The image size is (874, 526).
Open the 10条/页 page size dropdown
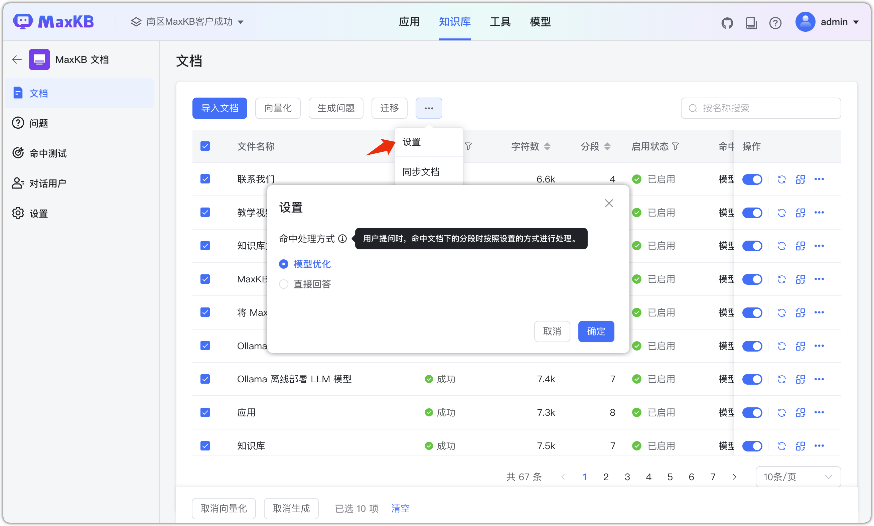coord(798,477)
